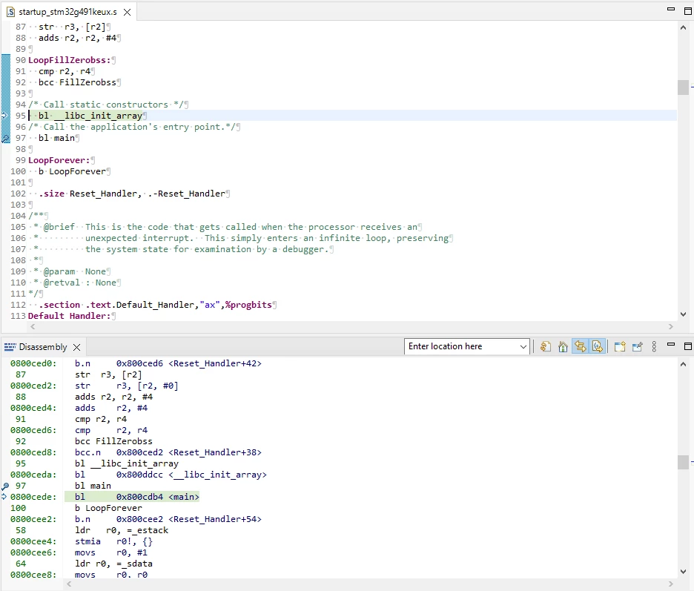Open a new Disassembly view
This screenshot has height=591, width=694.
620,346
